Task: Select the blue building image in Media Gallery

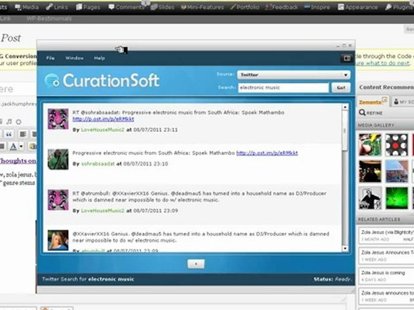Action: click(396, 171)
